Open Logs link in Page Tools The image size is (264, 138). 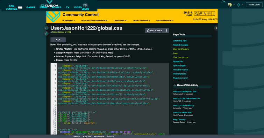coord(175,53)
